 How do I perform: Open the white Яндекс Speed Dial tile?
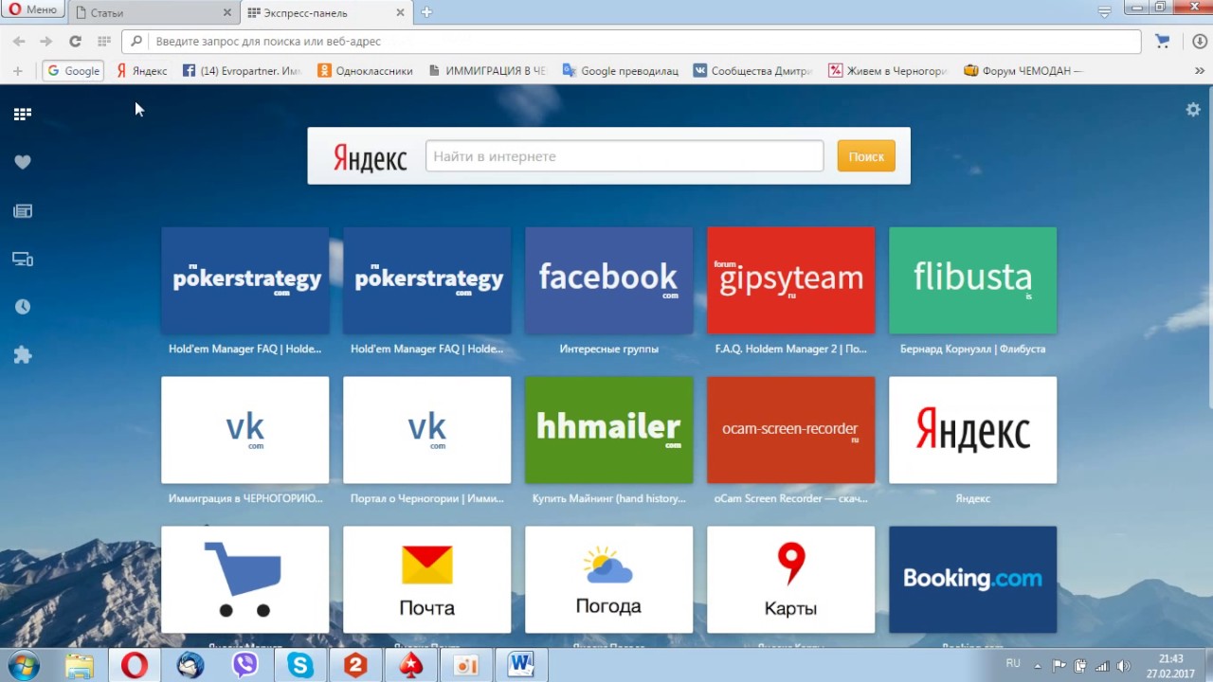(x=973, y=430)
